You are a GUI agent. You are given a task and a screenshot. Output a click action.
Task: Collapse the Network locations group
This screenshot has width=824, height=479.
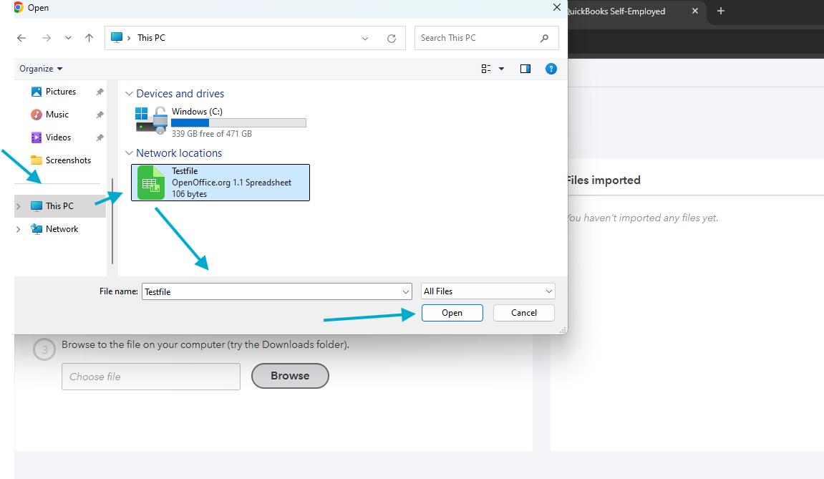coord(130,153)
